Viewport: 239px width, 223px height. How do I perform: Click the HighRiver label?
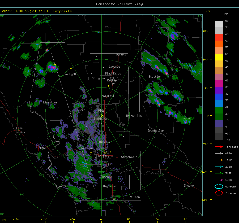coord(110,186)
